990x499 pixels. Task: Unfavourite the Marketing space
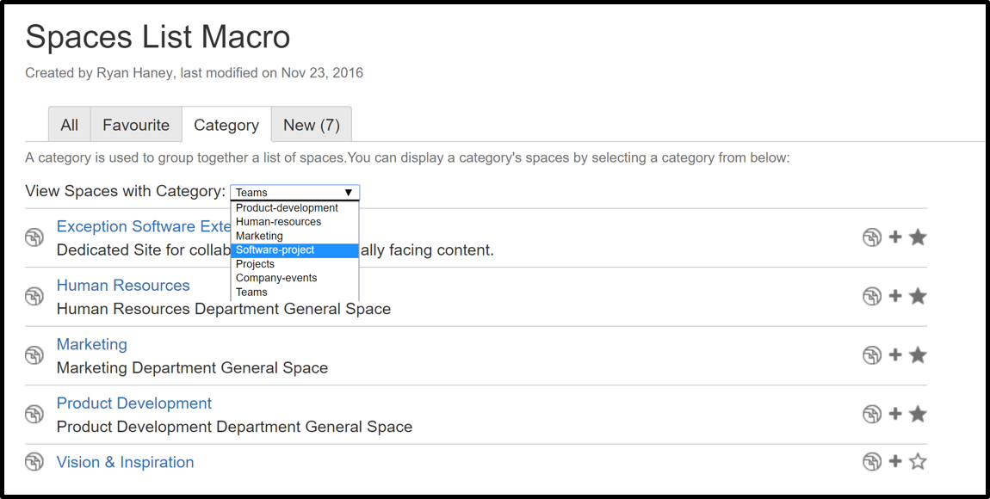[x=918, y=354]
